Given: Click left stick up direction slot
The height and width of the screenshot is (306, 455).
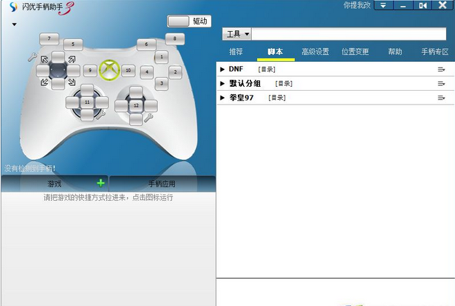Looking at the screenshot, I should coord(87,90).
